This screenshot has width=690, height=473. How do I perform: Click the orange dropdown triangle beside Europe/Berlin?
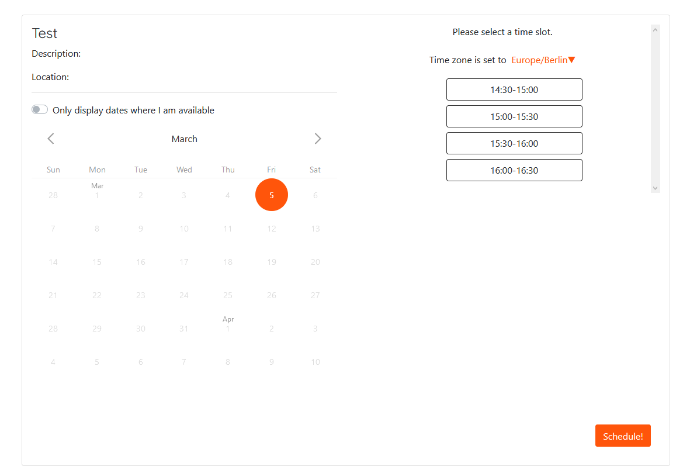(571, 60)
